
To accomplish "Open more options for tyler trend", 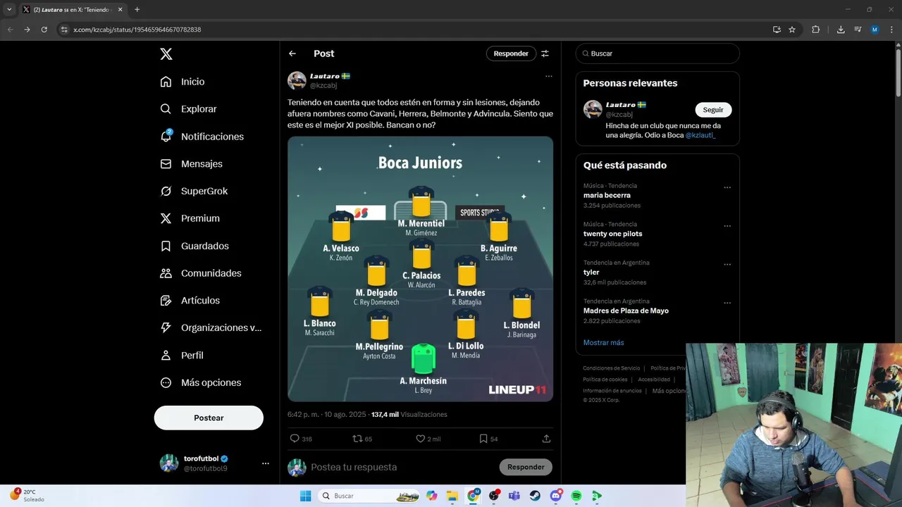I will (x=727, y=265).
